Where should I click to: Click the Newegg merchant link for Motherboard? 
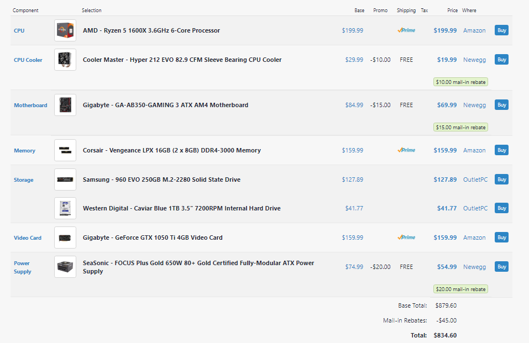pyautogui.click(x=474, y=105)
